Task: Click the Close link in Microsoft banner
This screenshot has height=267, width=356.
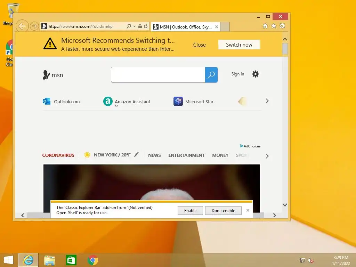Action: [199, 45]
